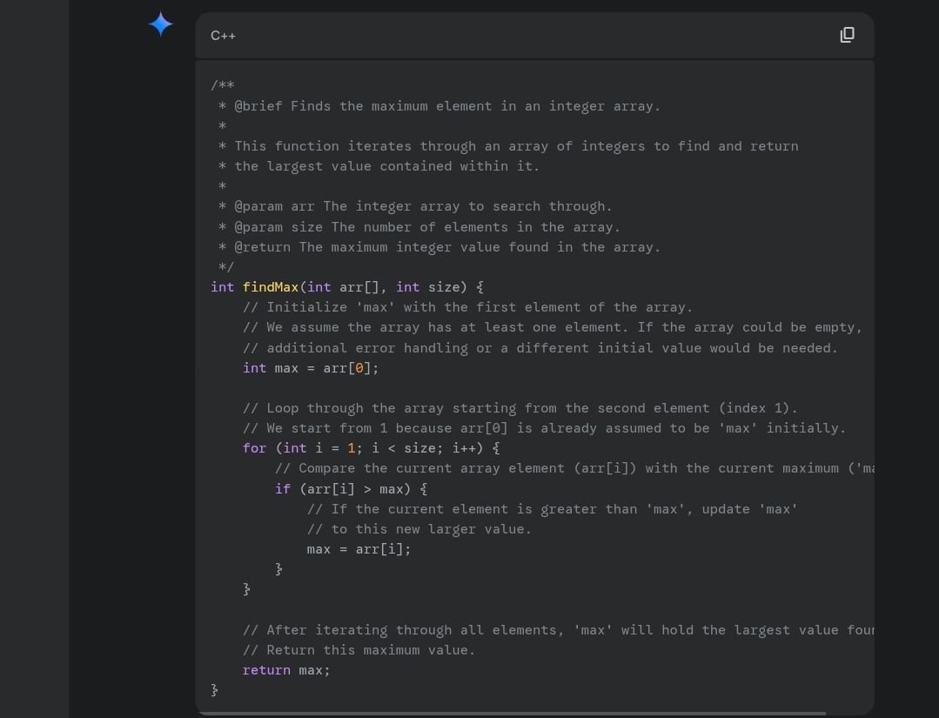The image size is (939, 718).
Task: Click the "@param arr" comment line
Action: point(423,206)
